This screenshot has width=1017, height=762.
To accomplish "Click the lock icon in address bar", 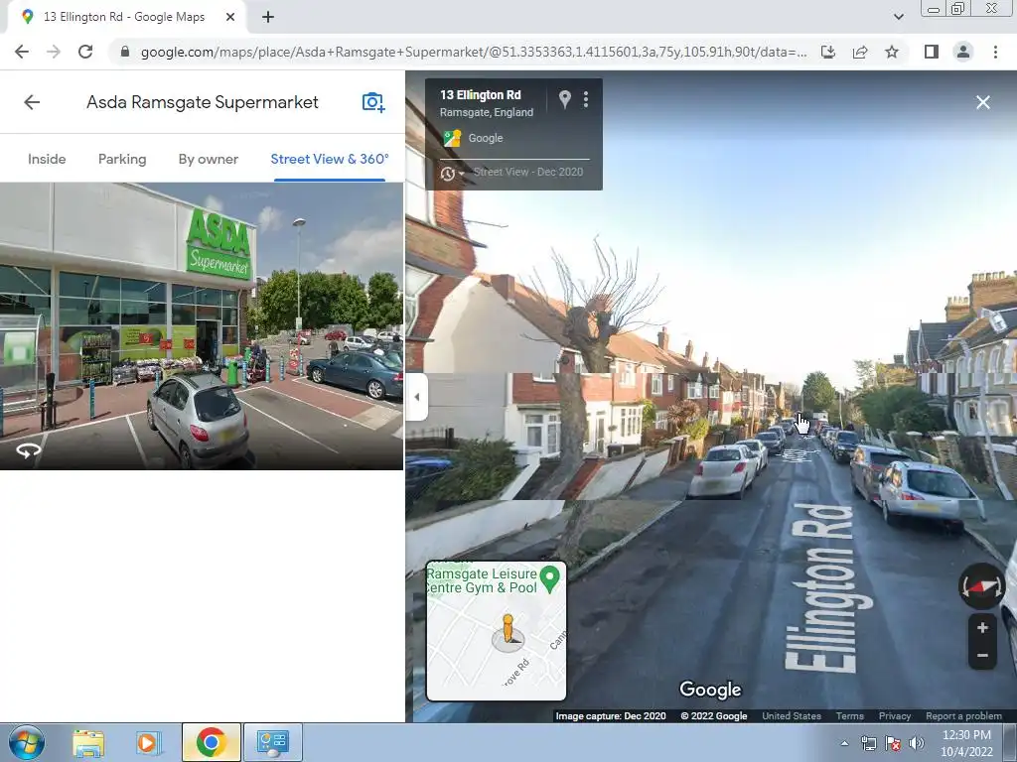I will point(125,52).
